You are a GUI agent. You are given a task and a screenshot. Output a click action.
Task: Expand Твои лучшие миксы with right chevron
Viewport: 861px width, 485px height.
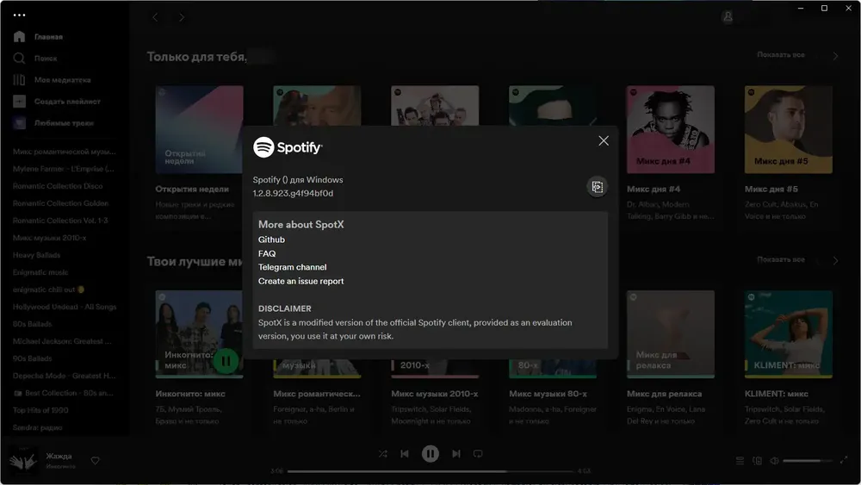[x=835, y=261]
